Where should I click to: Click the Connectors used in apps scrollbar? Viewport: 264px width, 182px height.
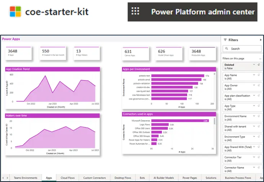click(x=214, y=121)
